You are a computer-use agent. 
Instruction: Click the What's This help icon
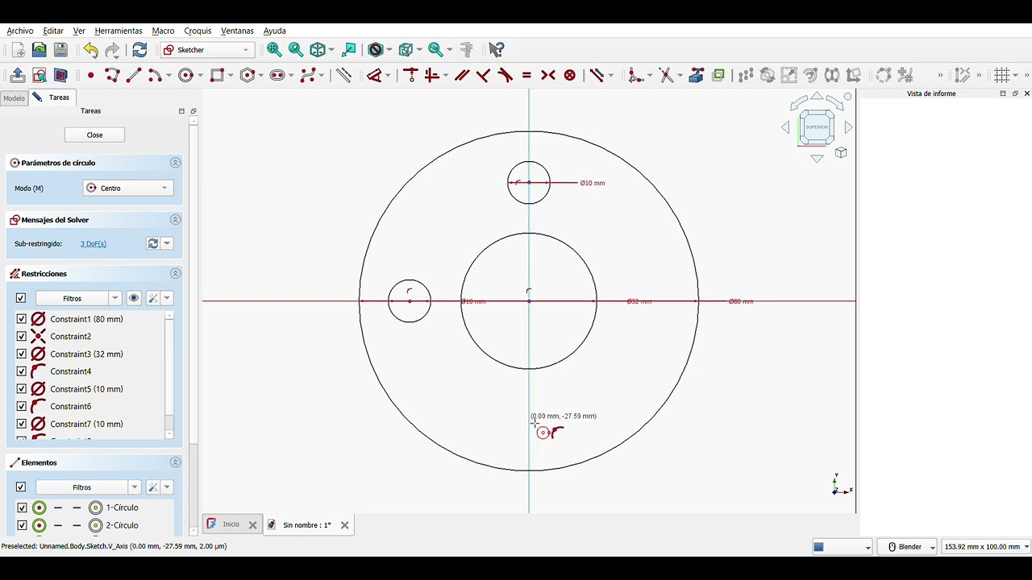coord(497,50)
